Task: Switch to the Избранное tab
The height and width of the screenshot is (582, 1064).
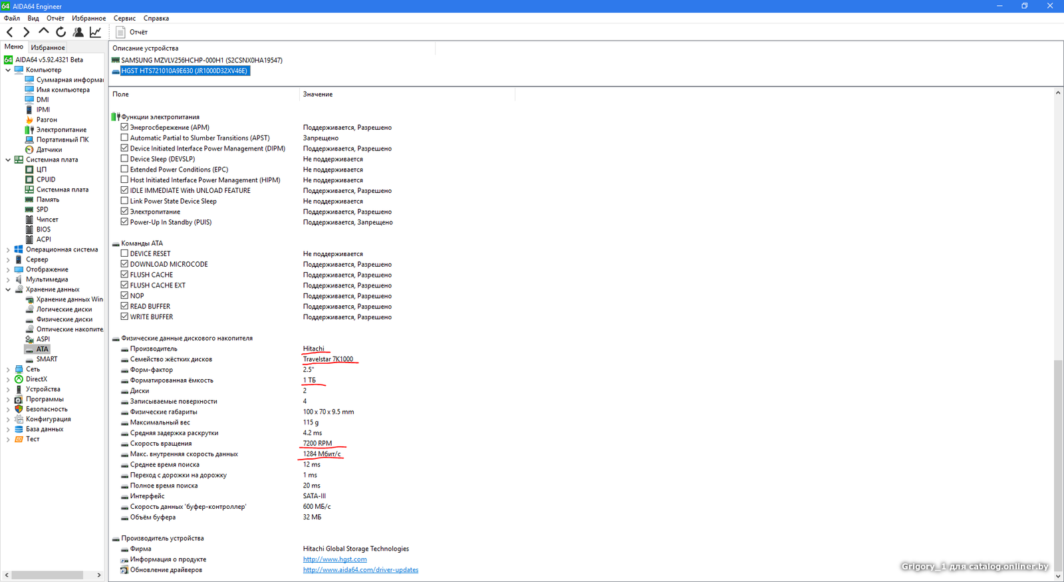Action: click(48, 48)
